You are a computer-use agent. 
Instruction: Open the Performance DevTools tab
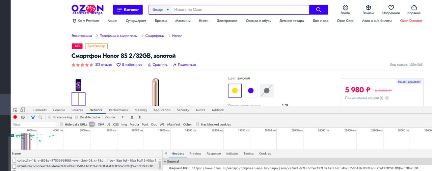coord(118,110)
